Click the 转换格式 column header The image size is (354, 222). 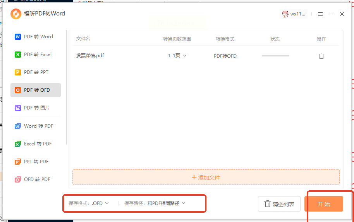click(225, 39)
